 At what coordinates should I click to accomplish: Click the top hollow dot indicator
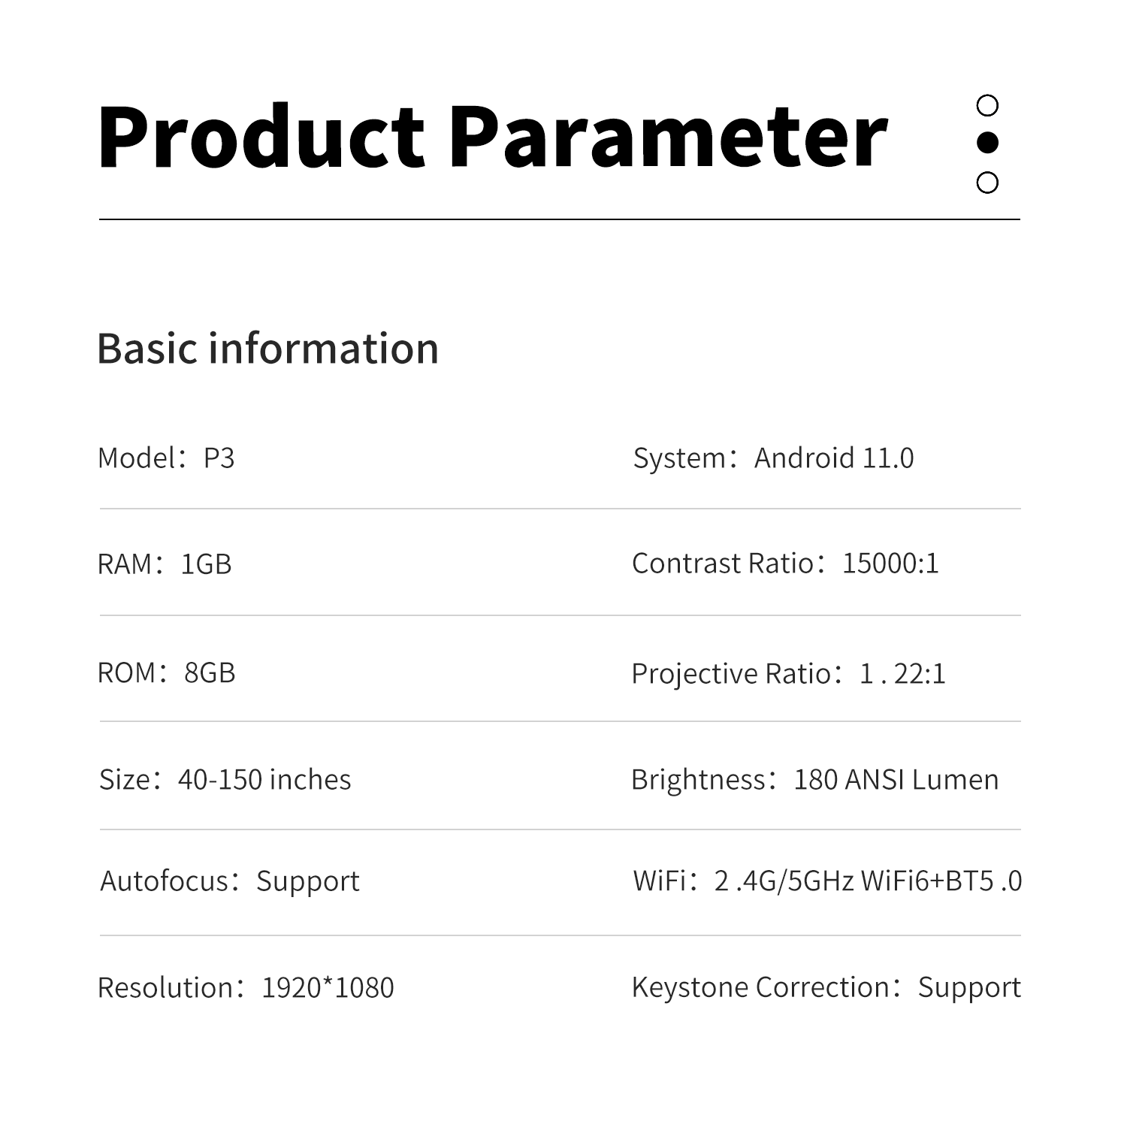[987, 106]
